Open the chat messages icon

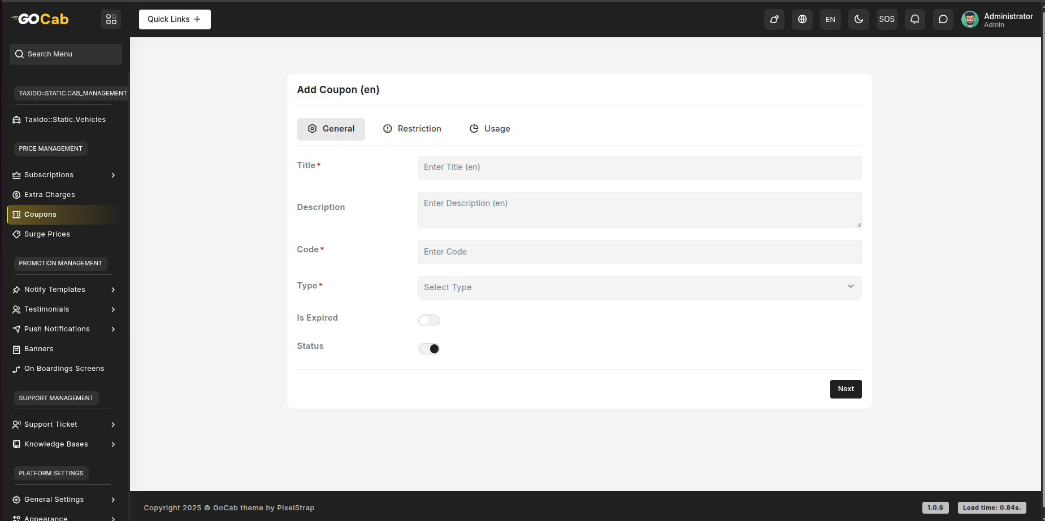pyautogui.click(x=943, y=19)
